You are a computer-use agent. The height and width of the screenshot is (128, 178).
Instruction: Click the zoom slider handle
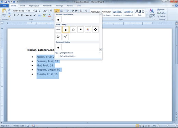(168, 126)
